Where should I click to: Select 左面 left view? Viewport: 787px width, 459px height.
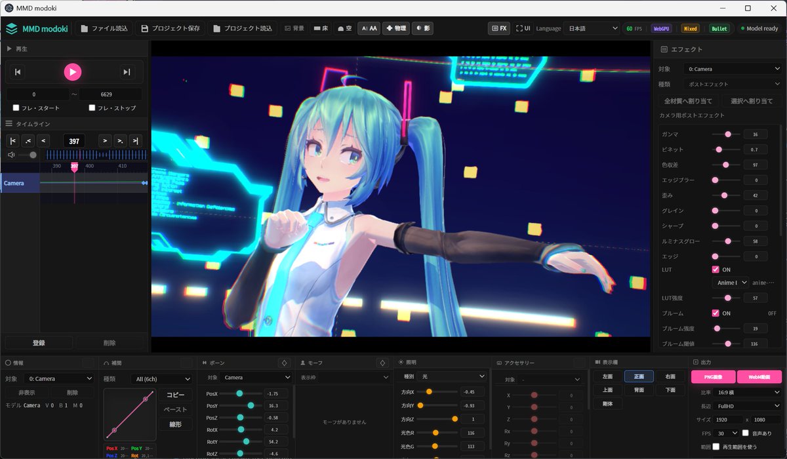point(607,376)
